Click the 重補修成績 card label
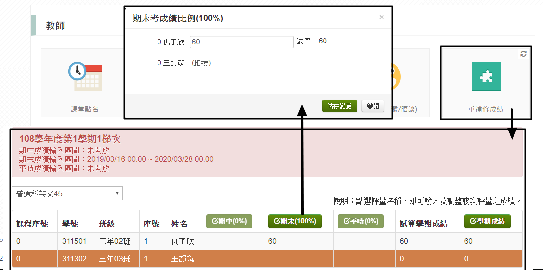The image size is (543, 270). coord(486,110)
